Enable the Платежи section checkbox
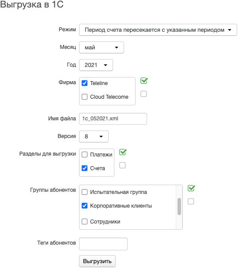The width and height of the screenshot is (238, 268). (85, 155)
